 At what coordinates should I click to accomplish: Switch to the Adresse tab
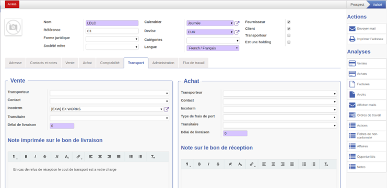[x=15, y=62]
